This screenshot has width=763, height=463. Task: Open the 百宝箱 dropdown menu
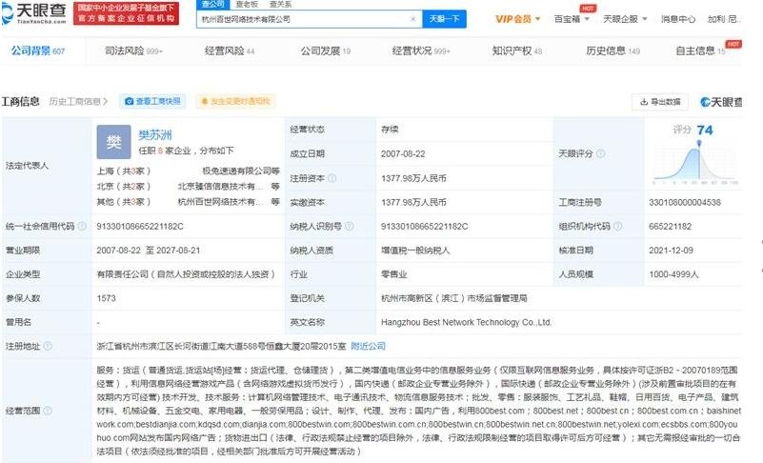click(572, 19)
